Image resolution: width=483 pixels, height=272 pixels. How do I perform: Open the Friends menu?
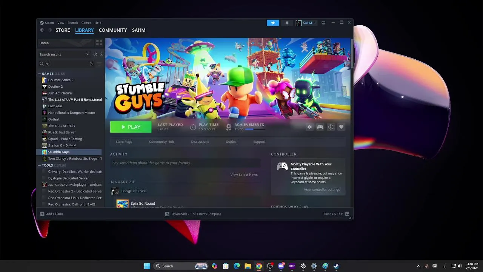tap(73, 23)
